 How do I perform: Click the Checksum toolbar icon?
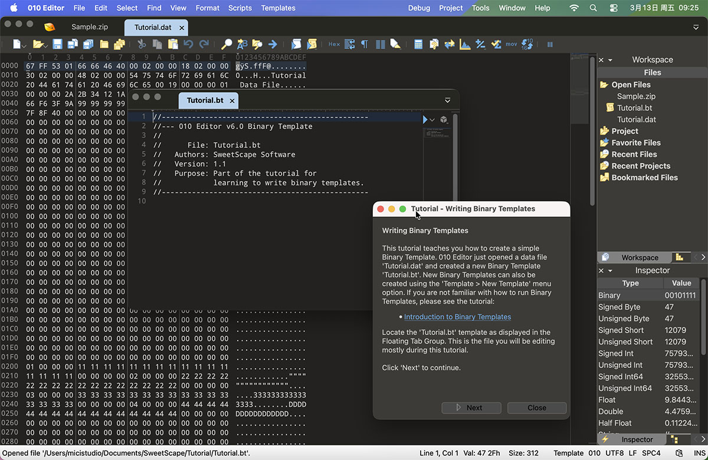496,44
